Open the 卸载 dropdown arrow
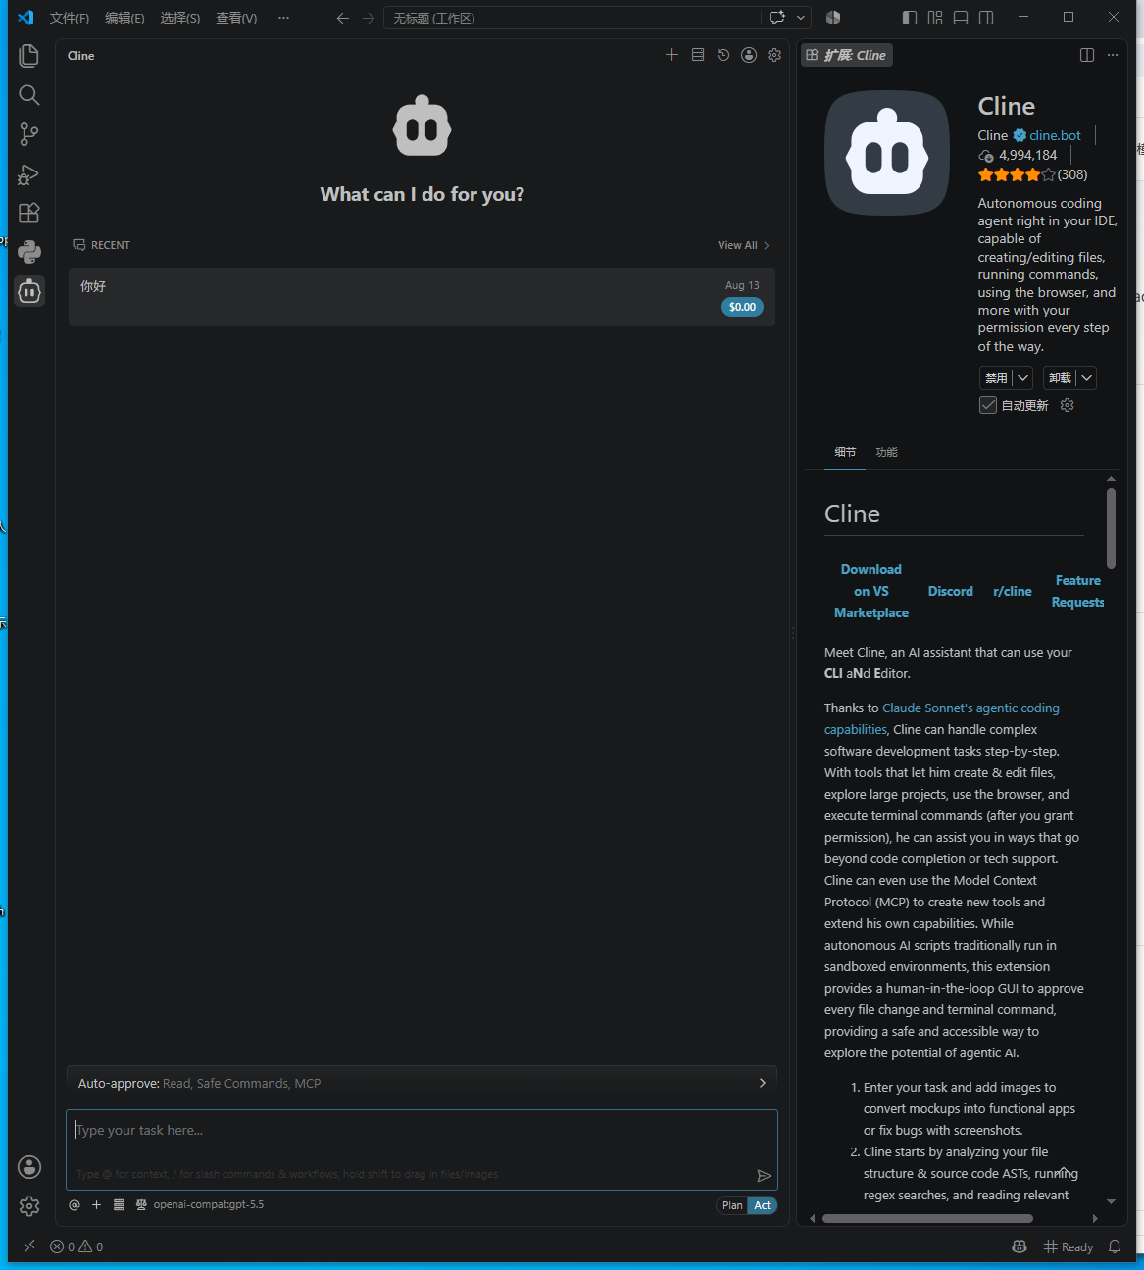Viewport: 1144px width, 1270px height. click(1086, 378)
